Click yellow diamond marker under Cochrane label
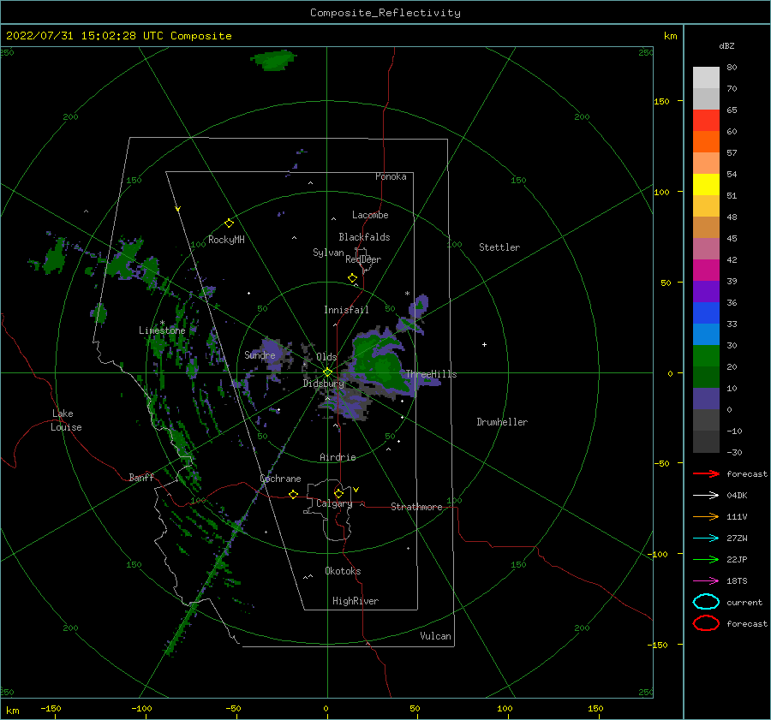Screen dimensions: 771x720 click(x=293, y=494)
